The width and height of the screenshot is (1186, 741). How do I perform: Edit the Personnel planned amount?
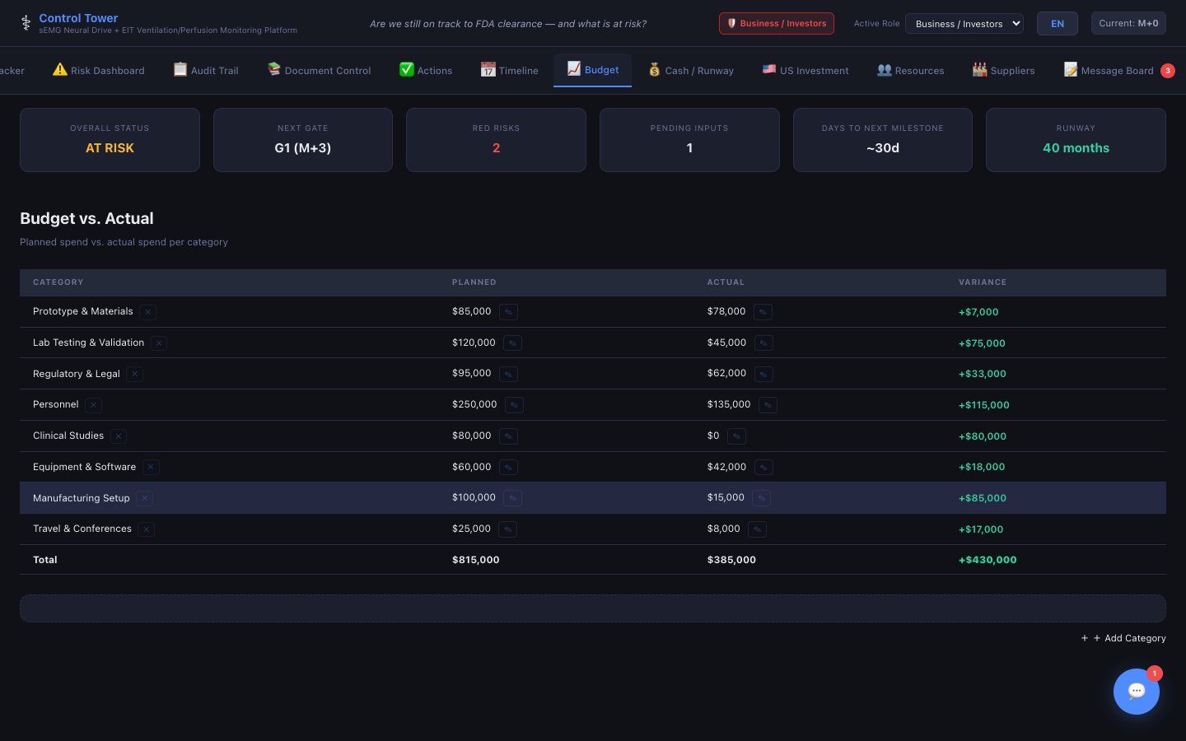click(x=514, y=405)
